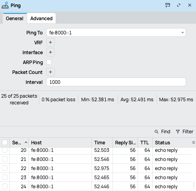
Task: Click the Ping window joystick icon
Action: coord(5,5)
